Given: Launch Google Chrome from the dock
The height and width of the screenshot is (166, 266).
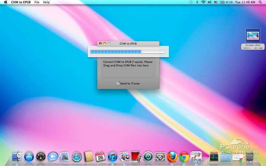Looking at the screenshot, I should (x=184, y=157).
